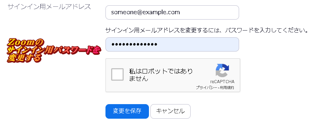310x129 pixels.
Task: Click the 私はロボットではありません label text
Action: [x=161, y=75]
